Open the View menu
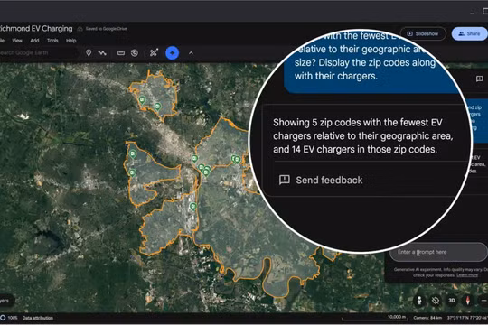 click(x=17, y=41)
